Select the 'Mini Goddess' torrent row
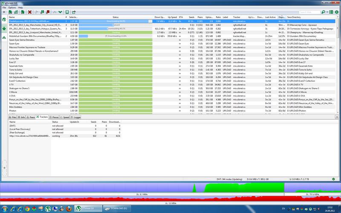The height and width of the screenshot is (213, 341). (x=172, y=107)
